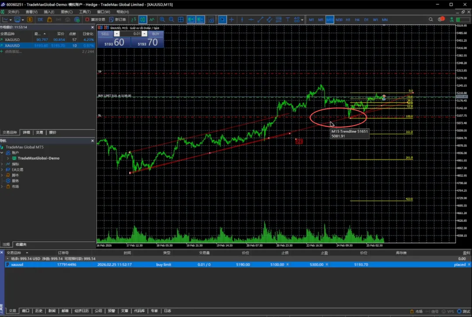Switch chart to candlestick display icon
The height and width of the screenshot is (317, 472).
(x=142, y=20)
